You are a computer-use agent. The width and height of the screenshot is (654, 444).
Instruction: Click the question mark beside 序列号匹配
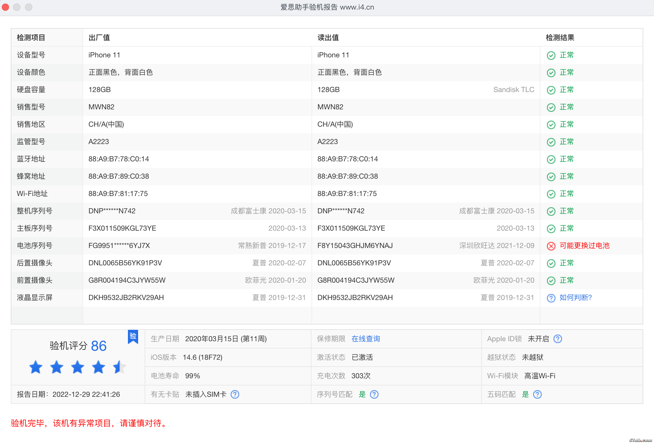(375, 394)
